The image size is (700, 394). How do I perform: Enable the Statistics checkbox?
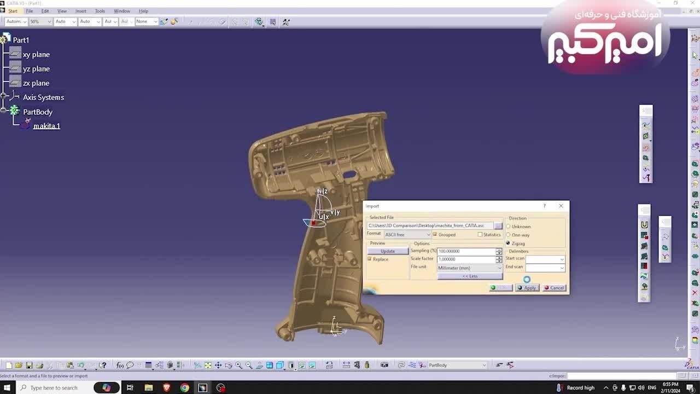480,235
